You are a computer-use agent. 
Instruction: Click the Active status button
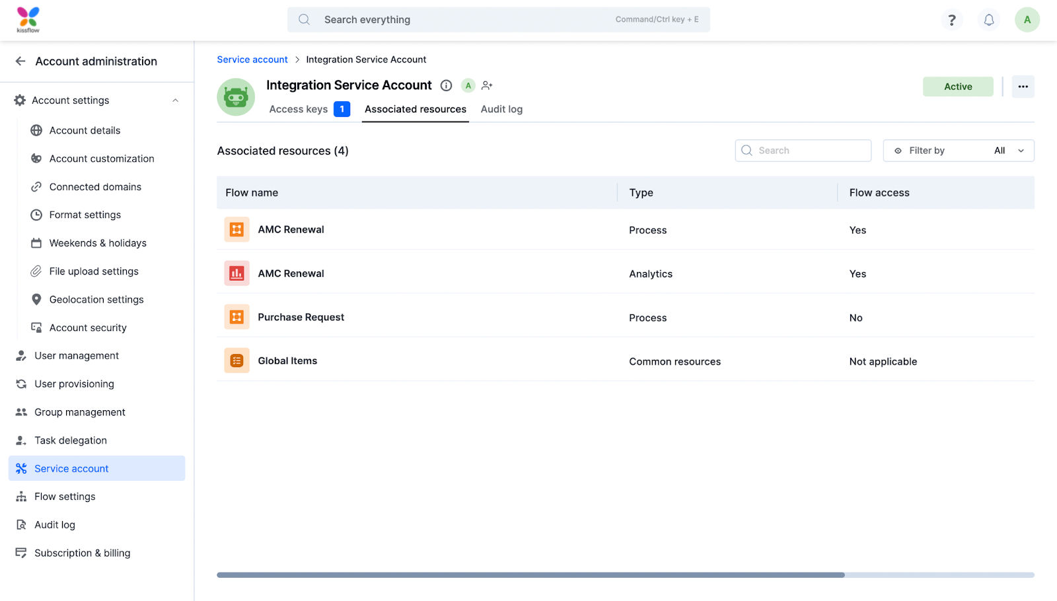point(958,87)
